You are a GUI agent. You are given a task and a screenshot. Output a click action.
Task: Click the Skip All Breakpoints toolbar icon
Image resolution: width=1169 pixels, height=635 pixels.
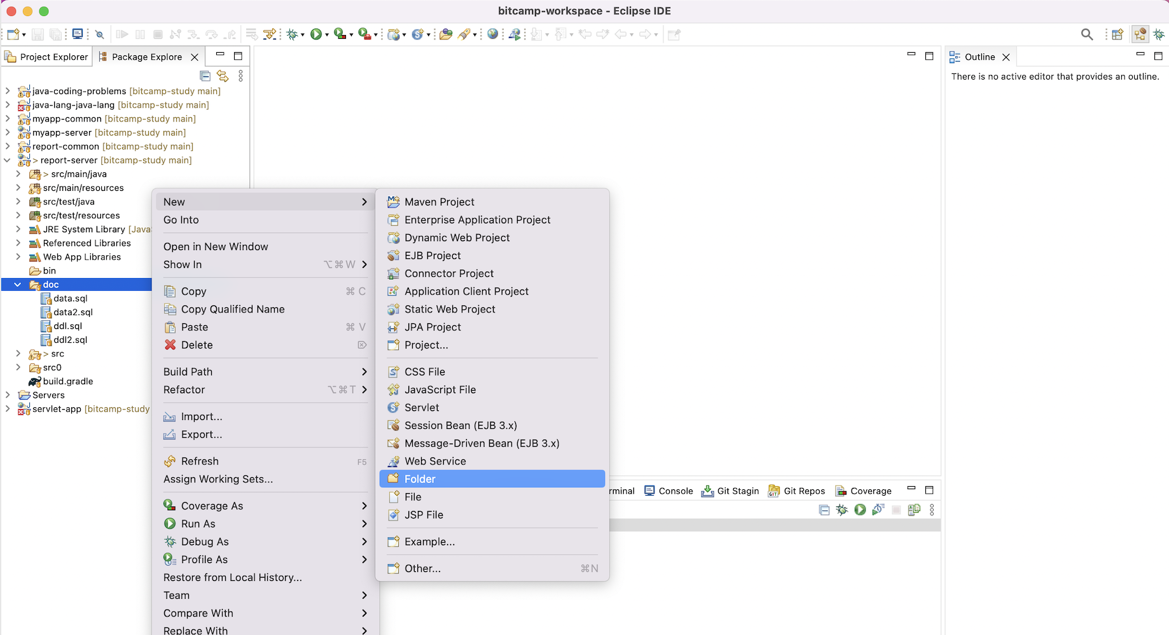(x=100, y=34)
